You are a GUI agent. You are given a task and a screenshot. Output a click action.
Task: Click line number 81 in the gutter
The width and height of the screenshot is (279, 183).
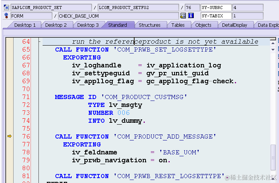coord(26,176)
